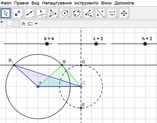Click the 'b = 4' slider label

click(49, 39)
